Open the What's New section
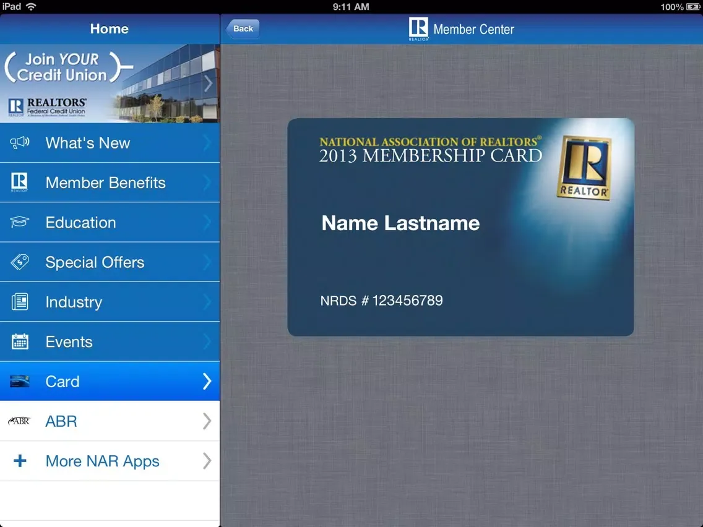The height and width of the screenshot is (527, 703). pos(110,143)
